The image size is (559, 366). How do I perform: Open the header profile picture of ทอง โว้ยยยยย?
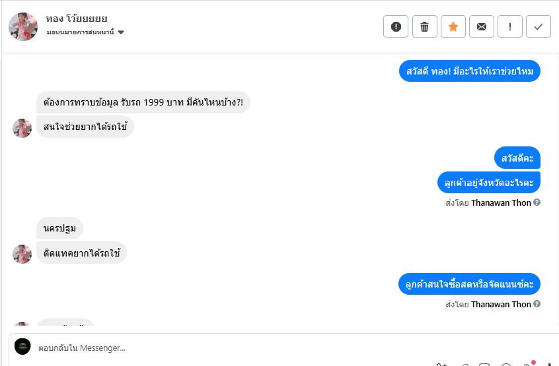(x=23, y=26)
